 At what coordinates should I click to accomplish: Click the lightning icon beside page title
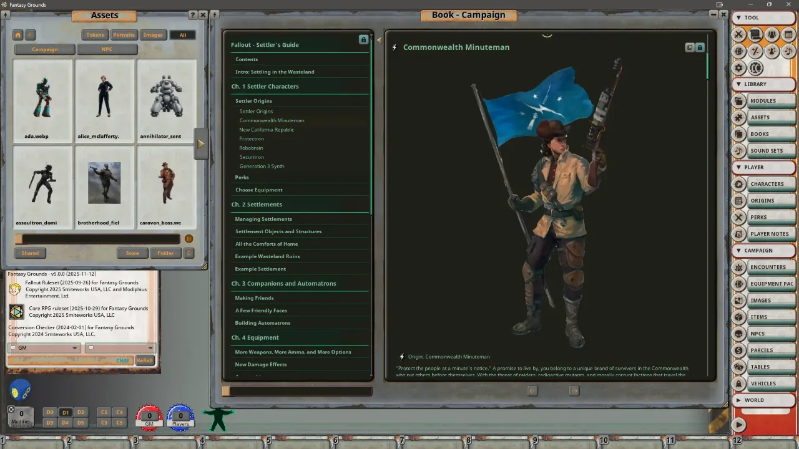click(395, 47)
